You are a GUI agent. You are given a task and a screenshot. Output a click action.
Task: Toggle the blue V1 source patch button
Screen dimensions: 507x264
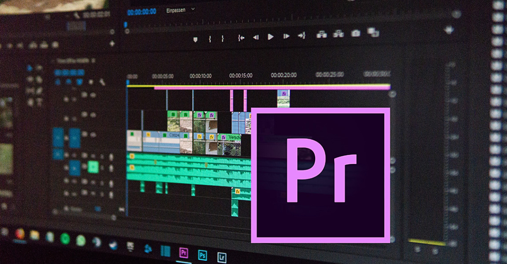click(x=58, y=137)
